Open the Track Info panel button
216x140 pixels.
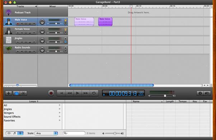click(200, 93)
